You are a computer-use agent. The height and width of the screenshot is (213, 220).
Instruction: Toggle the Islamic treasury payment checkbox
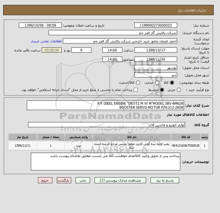136,90
